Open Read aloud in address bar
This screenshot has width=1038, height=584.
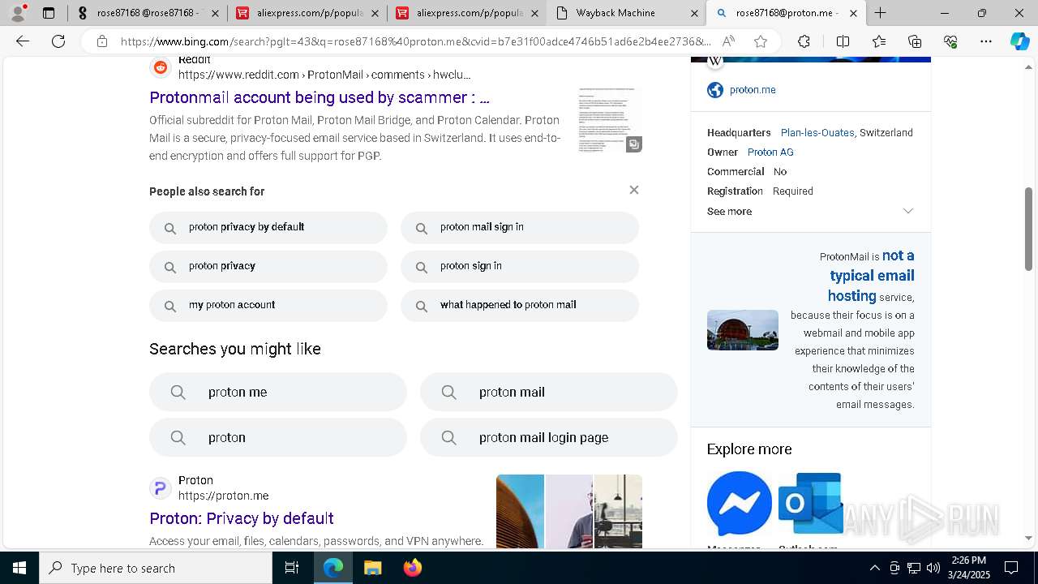pyautogui.click(x=728, y=41)
